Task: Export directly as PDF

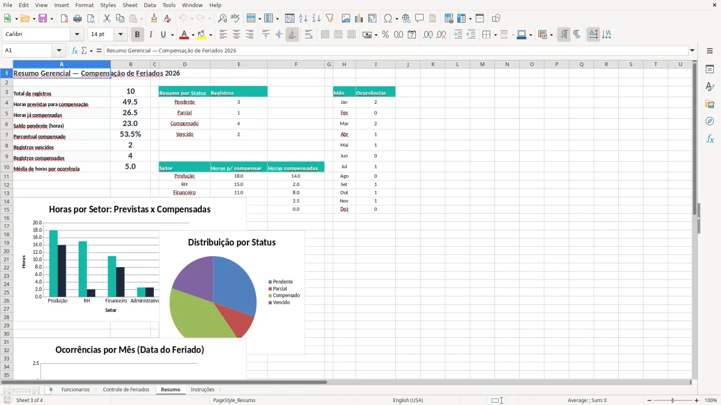Action: (64, 19)
